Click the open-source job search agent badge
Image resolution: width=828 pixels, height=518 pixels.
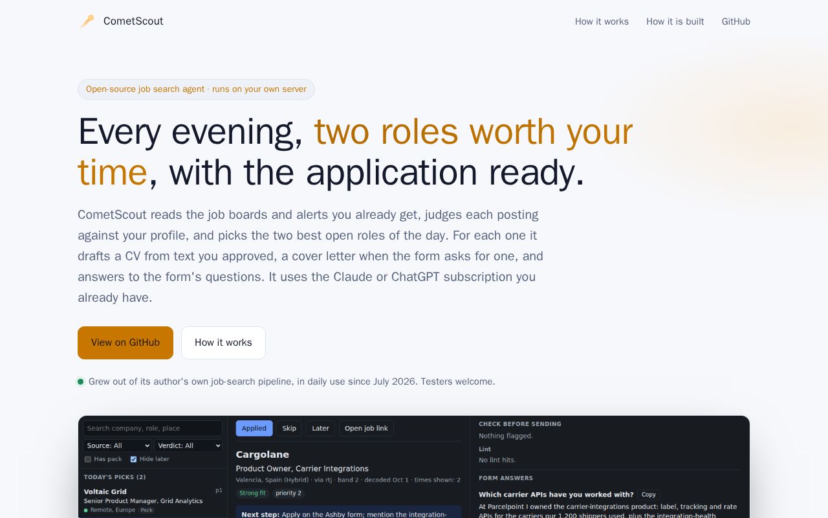[196, 89]
